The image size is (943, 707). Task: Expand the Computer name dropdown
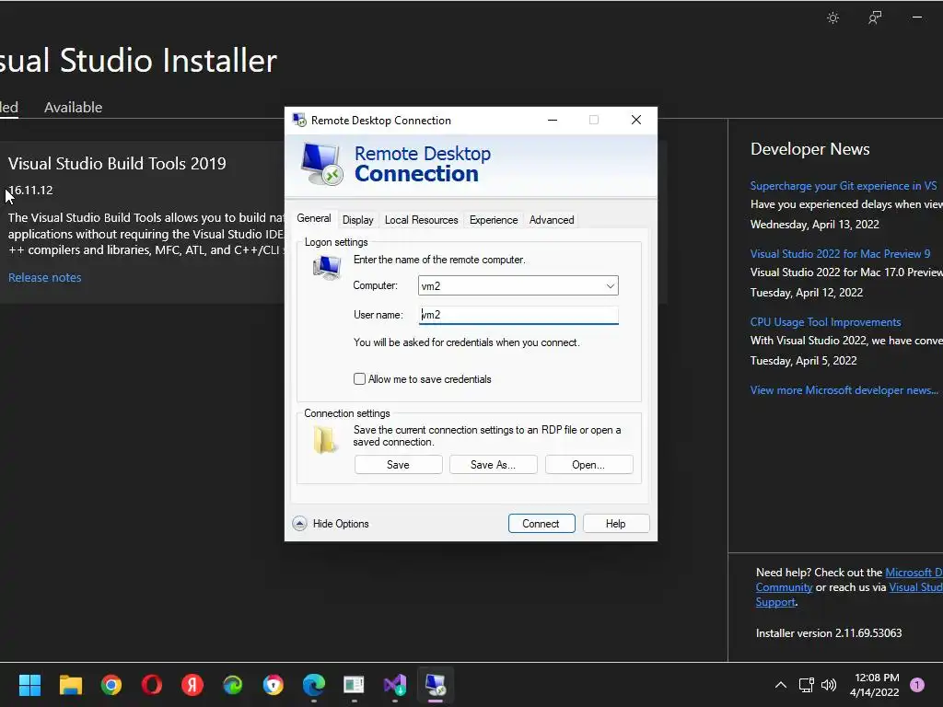611,286
